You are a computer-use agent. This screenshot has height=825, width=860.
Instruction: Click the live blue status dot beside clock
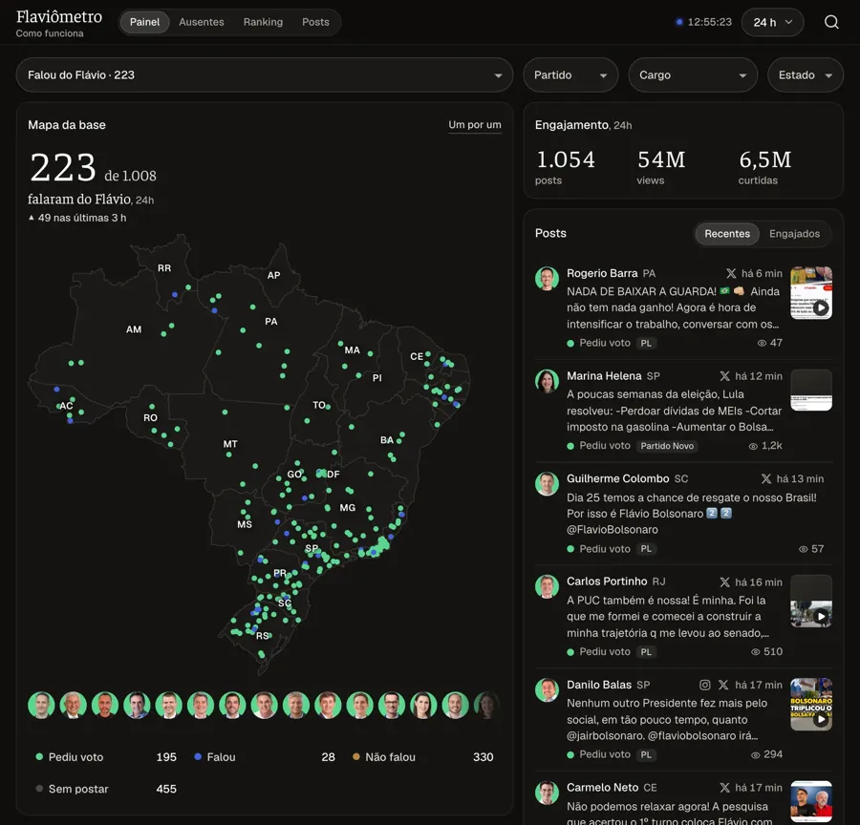(679, 22)
